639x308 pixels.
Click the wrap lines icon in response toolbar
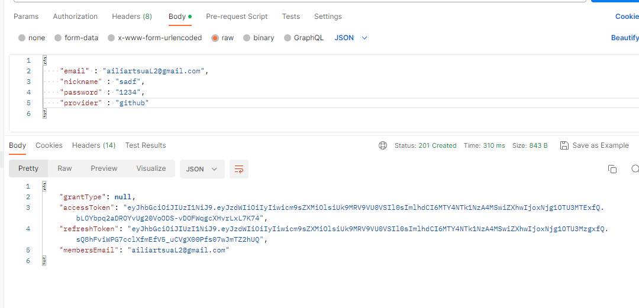point(239,169)
